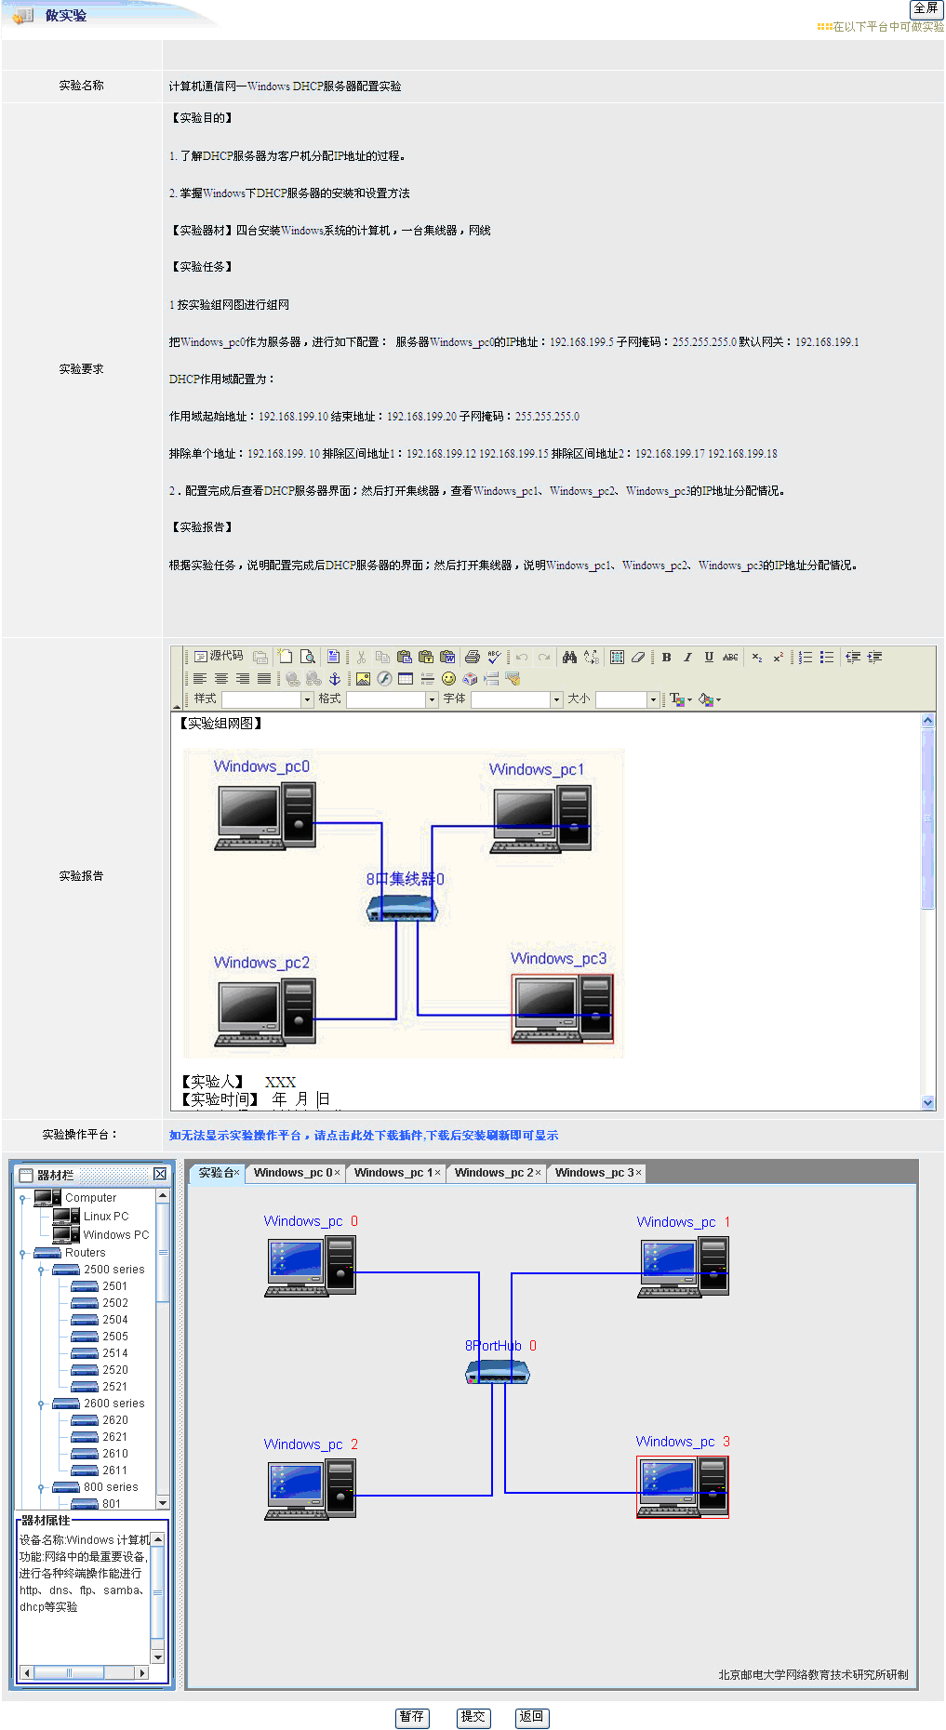946x1730 pixels.
Task: Click the numbered list icon
Action: click(806, 658)
